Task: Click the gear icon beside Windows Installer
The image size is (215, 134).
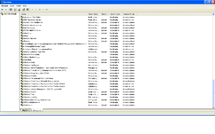Action: click(22, 76)
